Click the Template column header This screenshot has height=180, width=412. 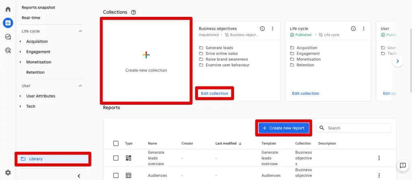point(269,143)
